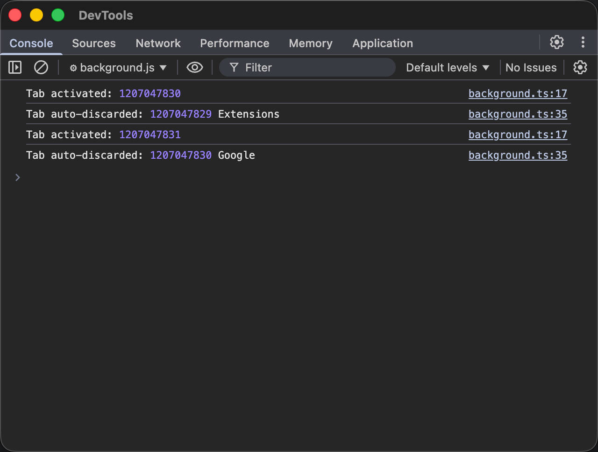Clear console with the circle-slash icon

41,68
